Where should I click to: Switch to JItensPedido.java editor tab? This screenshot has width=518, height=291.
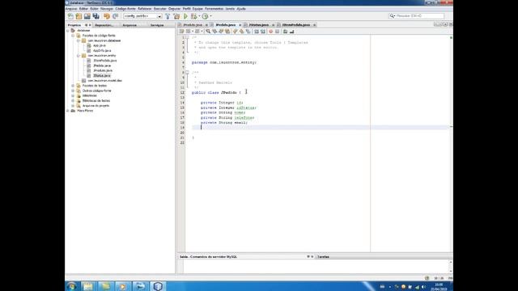click(296, 25)
